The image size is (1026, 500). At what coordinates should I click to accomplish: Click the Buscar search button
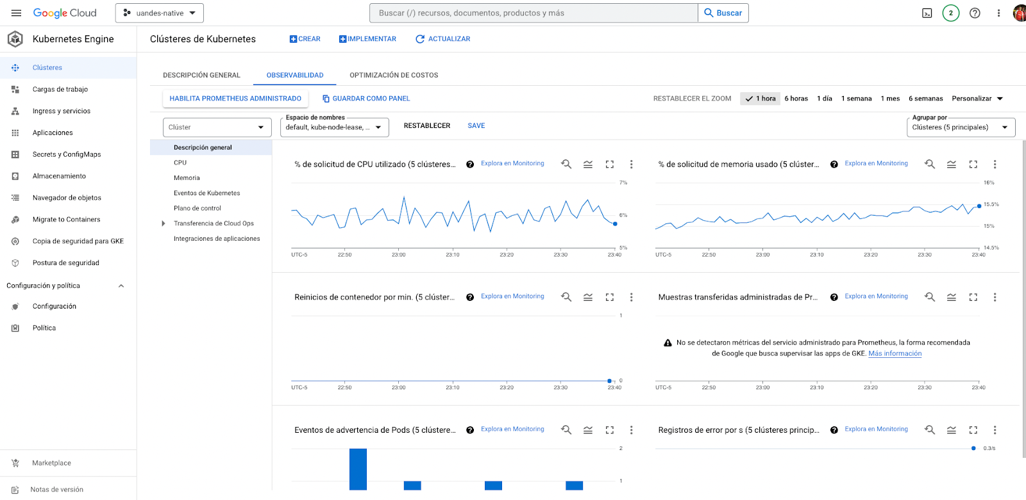click(723, 13)
